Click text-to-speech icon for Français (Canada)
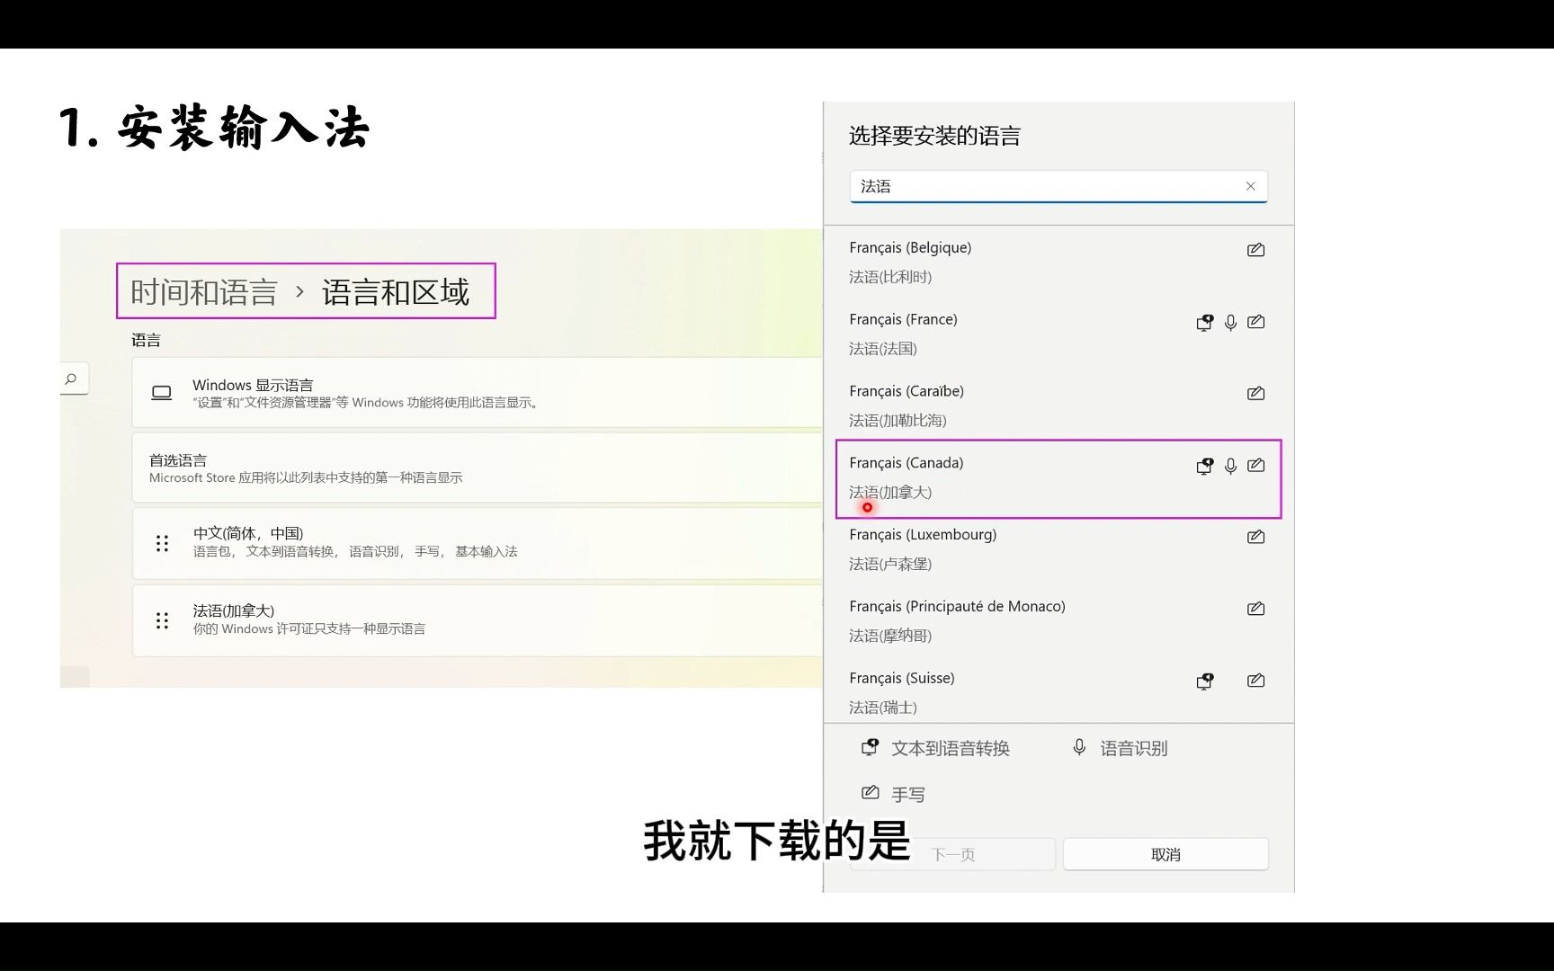Screen dimensions: 1554x971 [x=1205, y=466]
